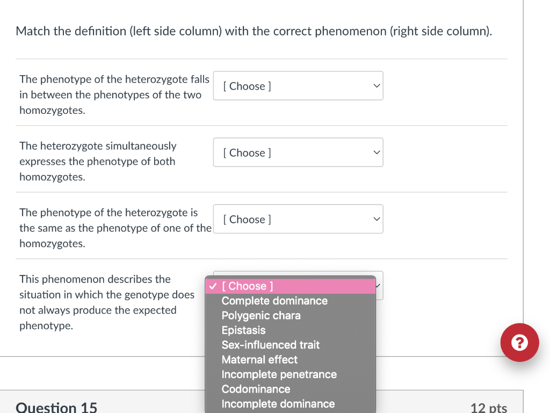The image size is (550, 413).
Task: Open the Question 15 section
Action: point(56,406)
